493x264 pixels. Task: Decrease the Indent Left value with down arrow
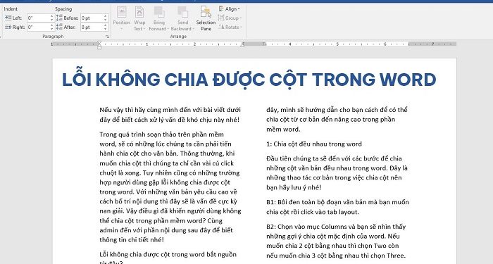pyautogui.click(x=52, y=20)
